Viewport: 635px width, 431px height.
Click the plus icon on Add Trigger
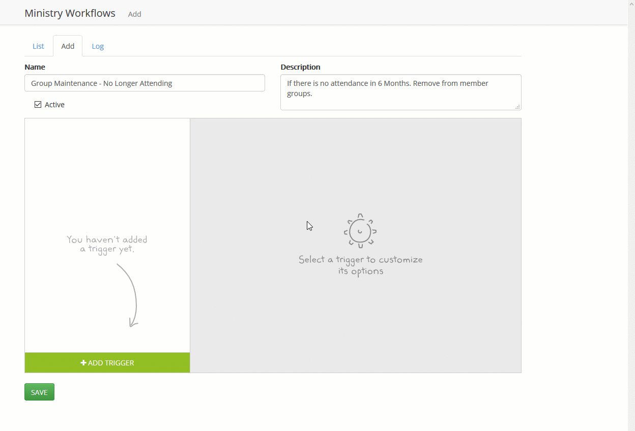coord(83,363)
